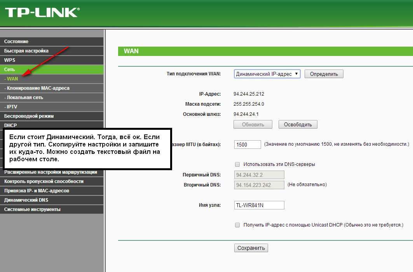Click the MTU size input field

tap(247, 145)
